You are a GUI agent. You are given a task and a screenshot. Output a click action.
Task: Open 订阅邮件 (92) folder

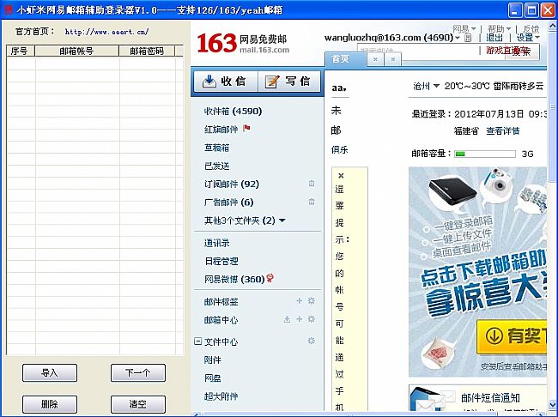[231, 184]
